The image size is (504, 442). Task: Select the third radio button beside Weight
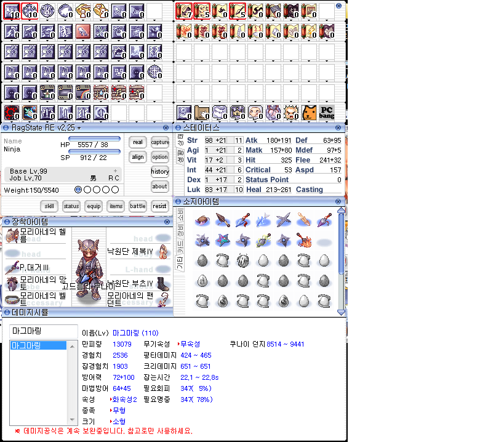click(96, 190)
